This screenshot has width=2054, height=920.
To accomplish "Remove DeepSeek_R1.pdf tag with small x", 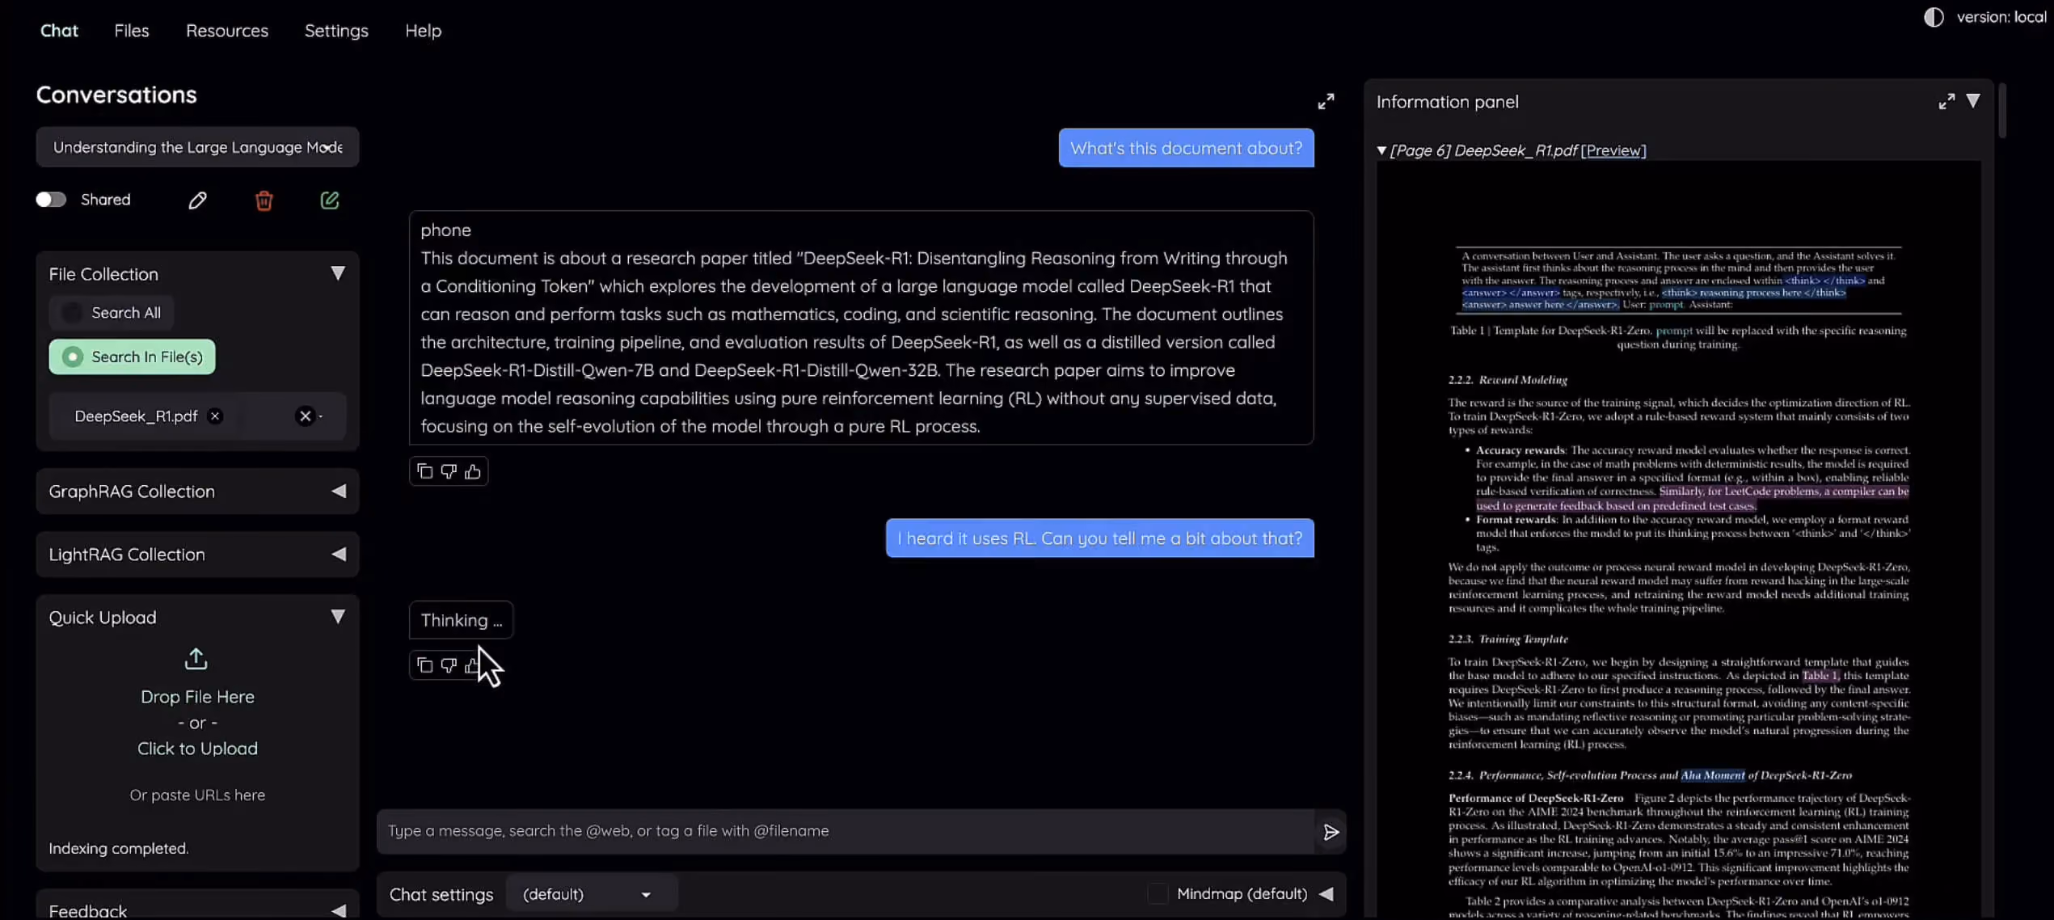I will [x=215, y=416].
